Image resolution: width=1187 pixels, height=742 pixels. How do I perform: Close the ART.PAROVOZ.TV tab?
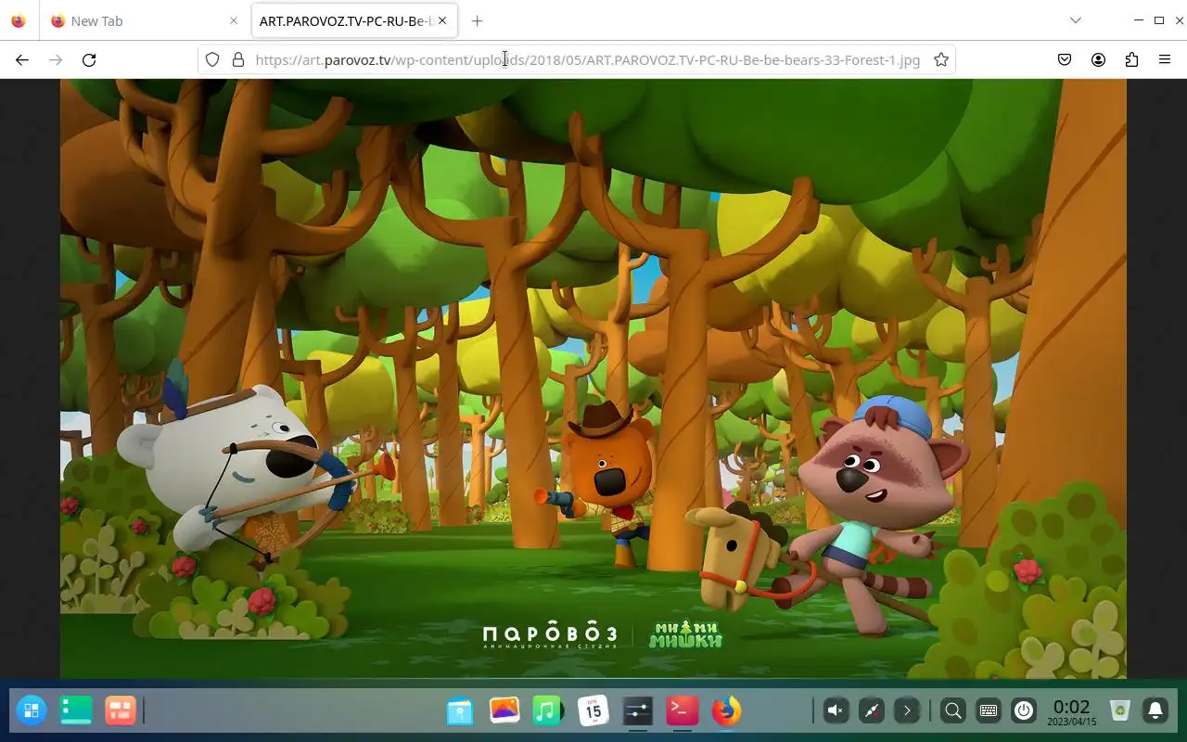pos(442,20)
